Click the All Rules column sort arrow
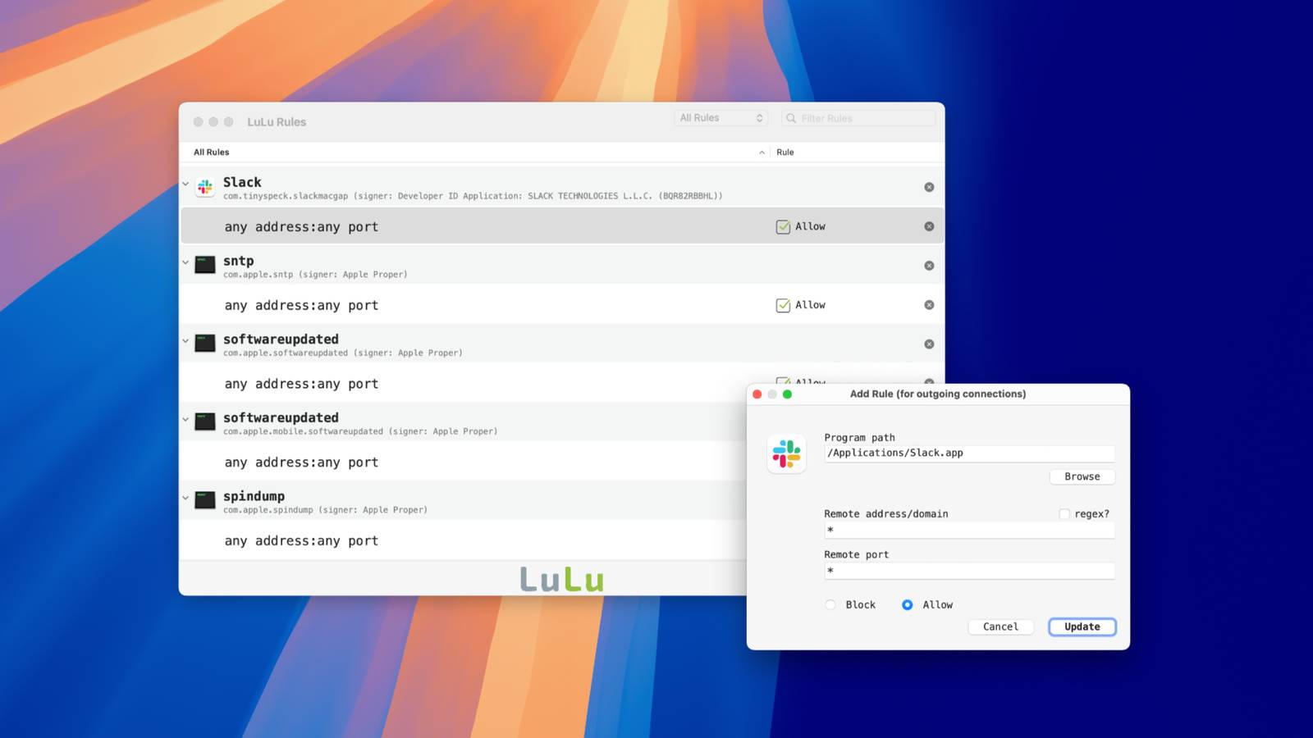This screenshot has width=1313, height=738. [761, 153]
